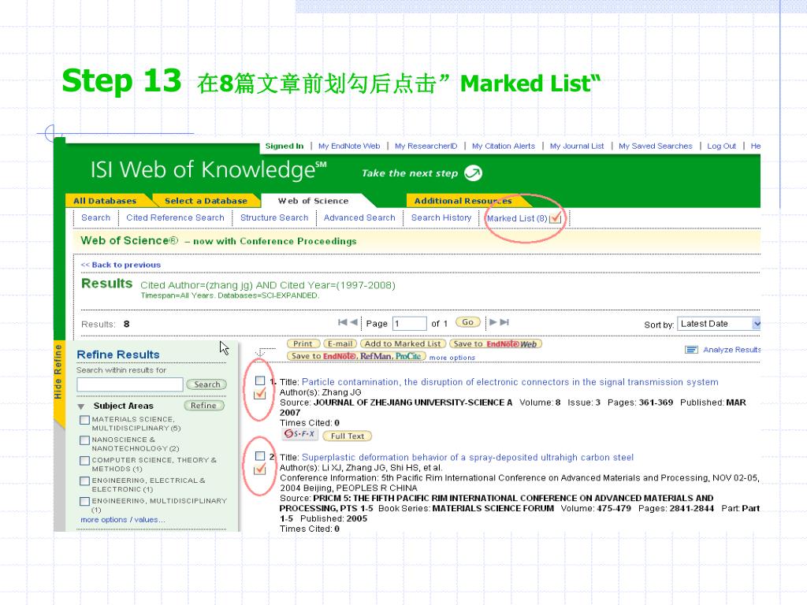
Task: Open My EndNote Web link
Action: 349,146
